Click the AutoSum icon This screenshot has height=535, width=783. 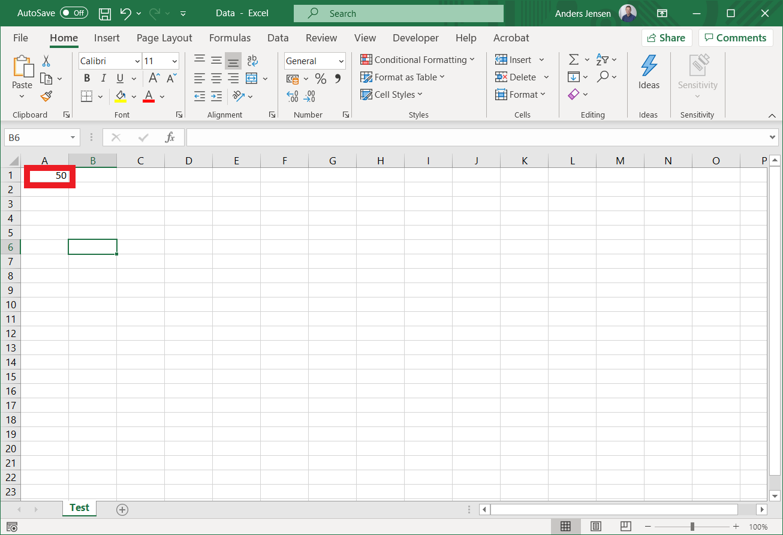pyautogui.click(x=574, y=59)
